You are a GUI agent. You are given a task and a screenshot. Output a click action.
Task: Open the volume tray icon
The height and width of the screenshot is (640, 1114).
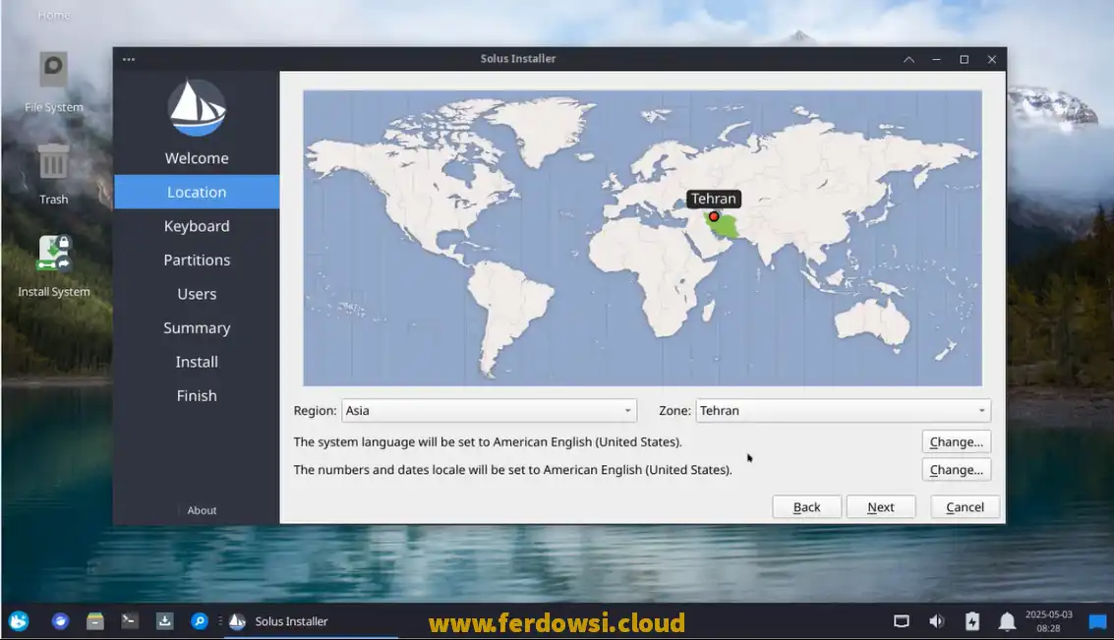tap(936, 621)
